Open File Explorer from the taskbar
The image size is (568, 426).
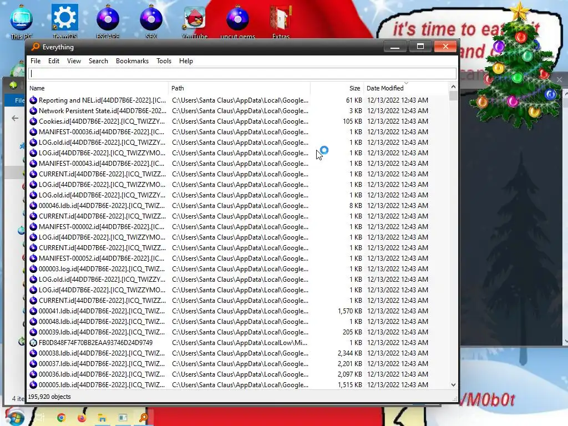[102, 418]
